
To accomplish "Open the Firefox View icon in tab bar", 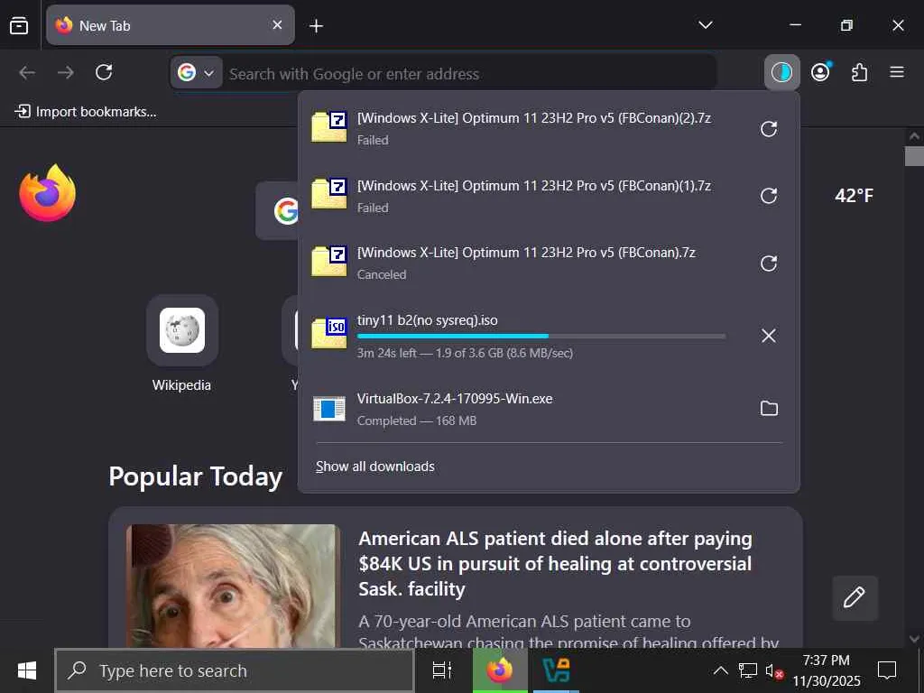I will point(19,25).
